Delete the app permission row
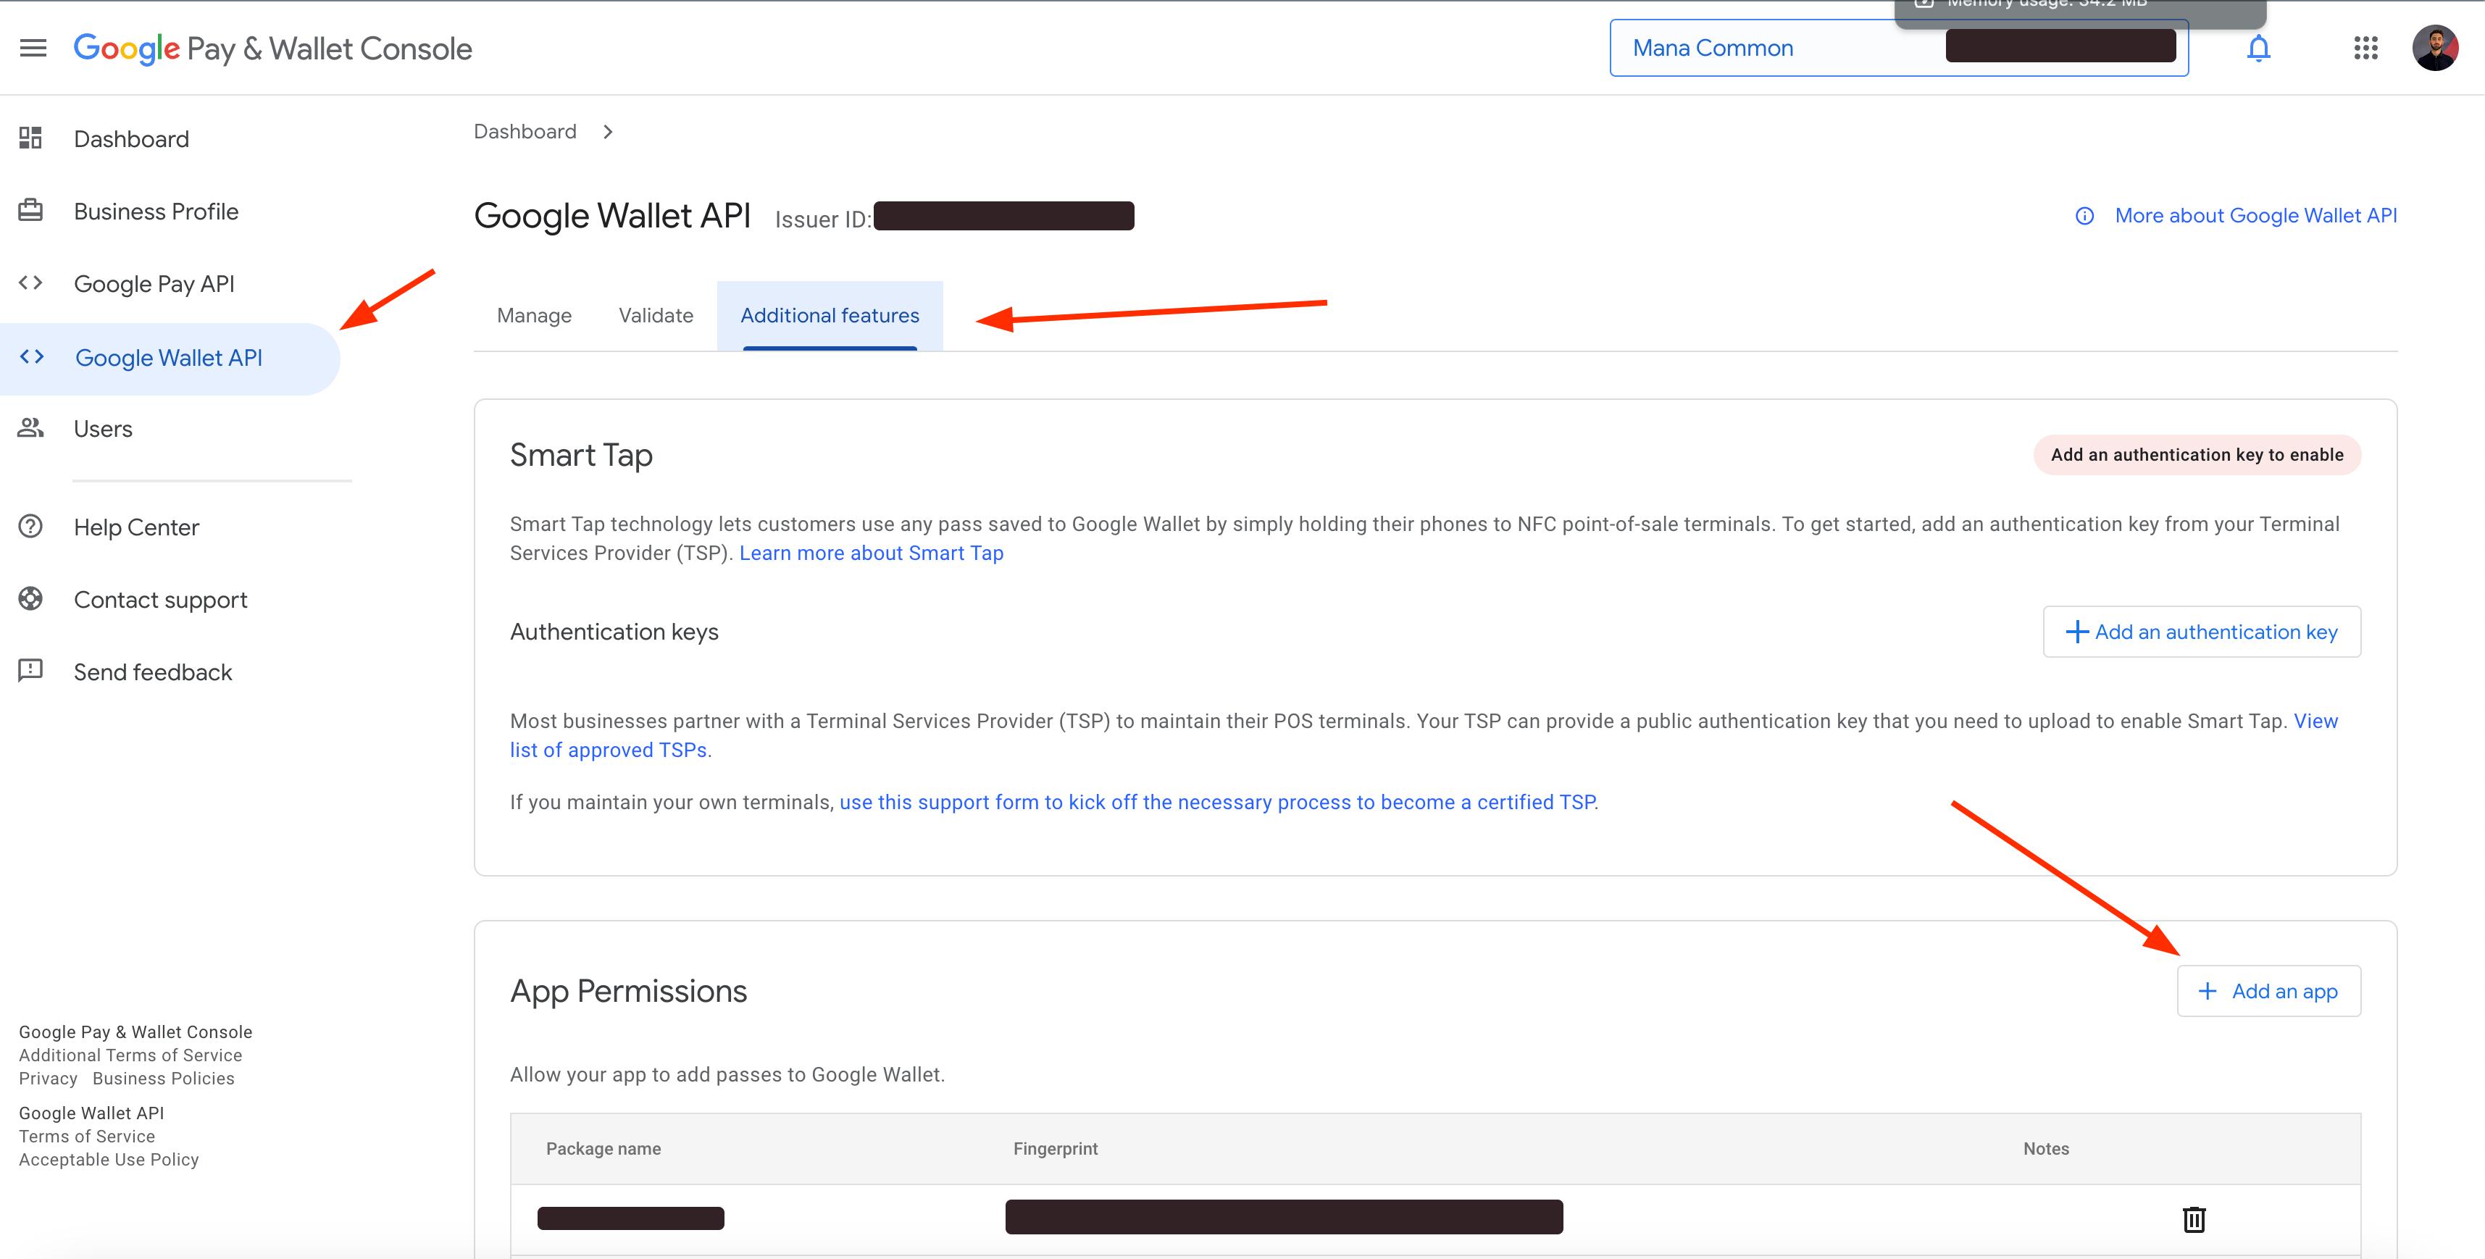Image resolution: width=2485 pixels, height=1259 pixels. tap(2194, 1219)
